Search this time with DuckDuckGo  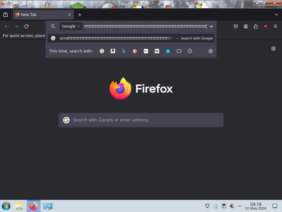coord(135,51)
